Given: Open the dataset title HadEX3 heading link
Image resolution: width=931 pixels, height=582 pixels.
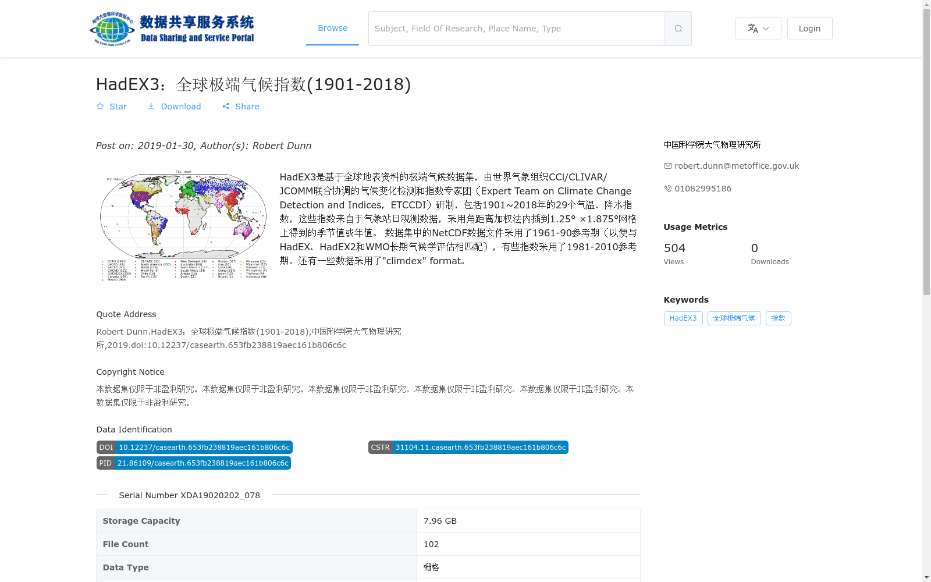Looking at the screenshot, I should [x=253, y=84].
